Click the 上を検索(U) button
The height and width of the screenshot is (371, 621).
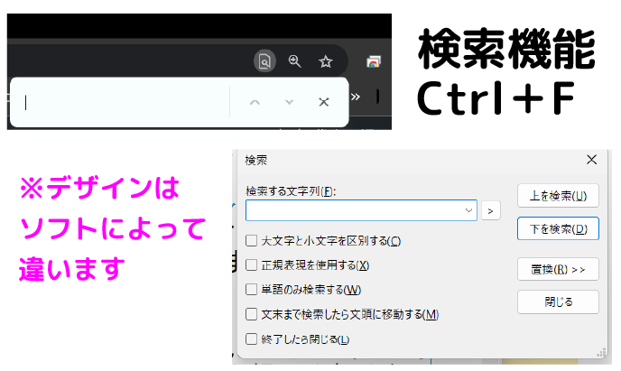pyautogui.click(x=558, y=196)
